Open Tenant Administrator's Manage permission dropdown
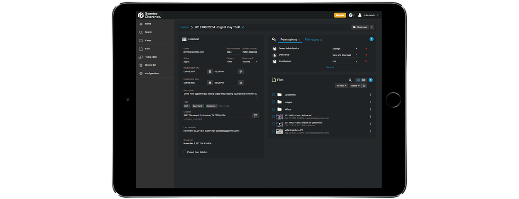 [345, 49]
